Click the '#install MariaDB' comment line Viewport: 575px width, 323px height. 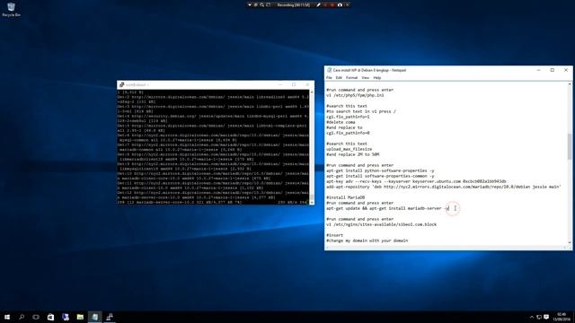point(345,197)
